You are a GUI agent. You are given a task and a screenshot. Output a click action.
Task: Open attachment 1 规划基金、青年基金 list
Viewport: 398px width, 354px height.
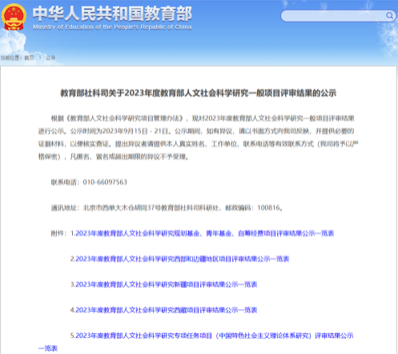point(202,233)
